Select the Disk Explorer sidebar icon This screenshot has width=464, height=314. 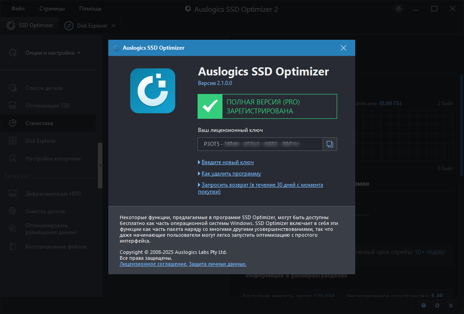(x=13, y=141)
